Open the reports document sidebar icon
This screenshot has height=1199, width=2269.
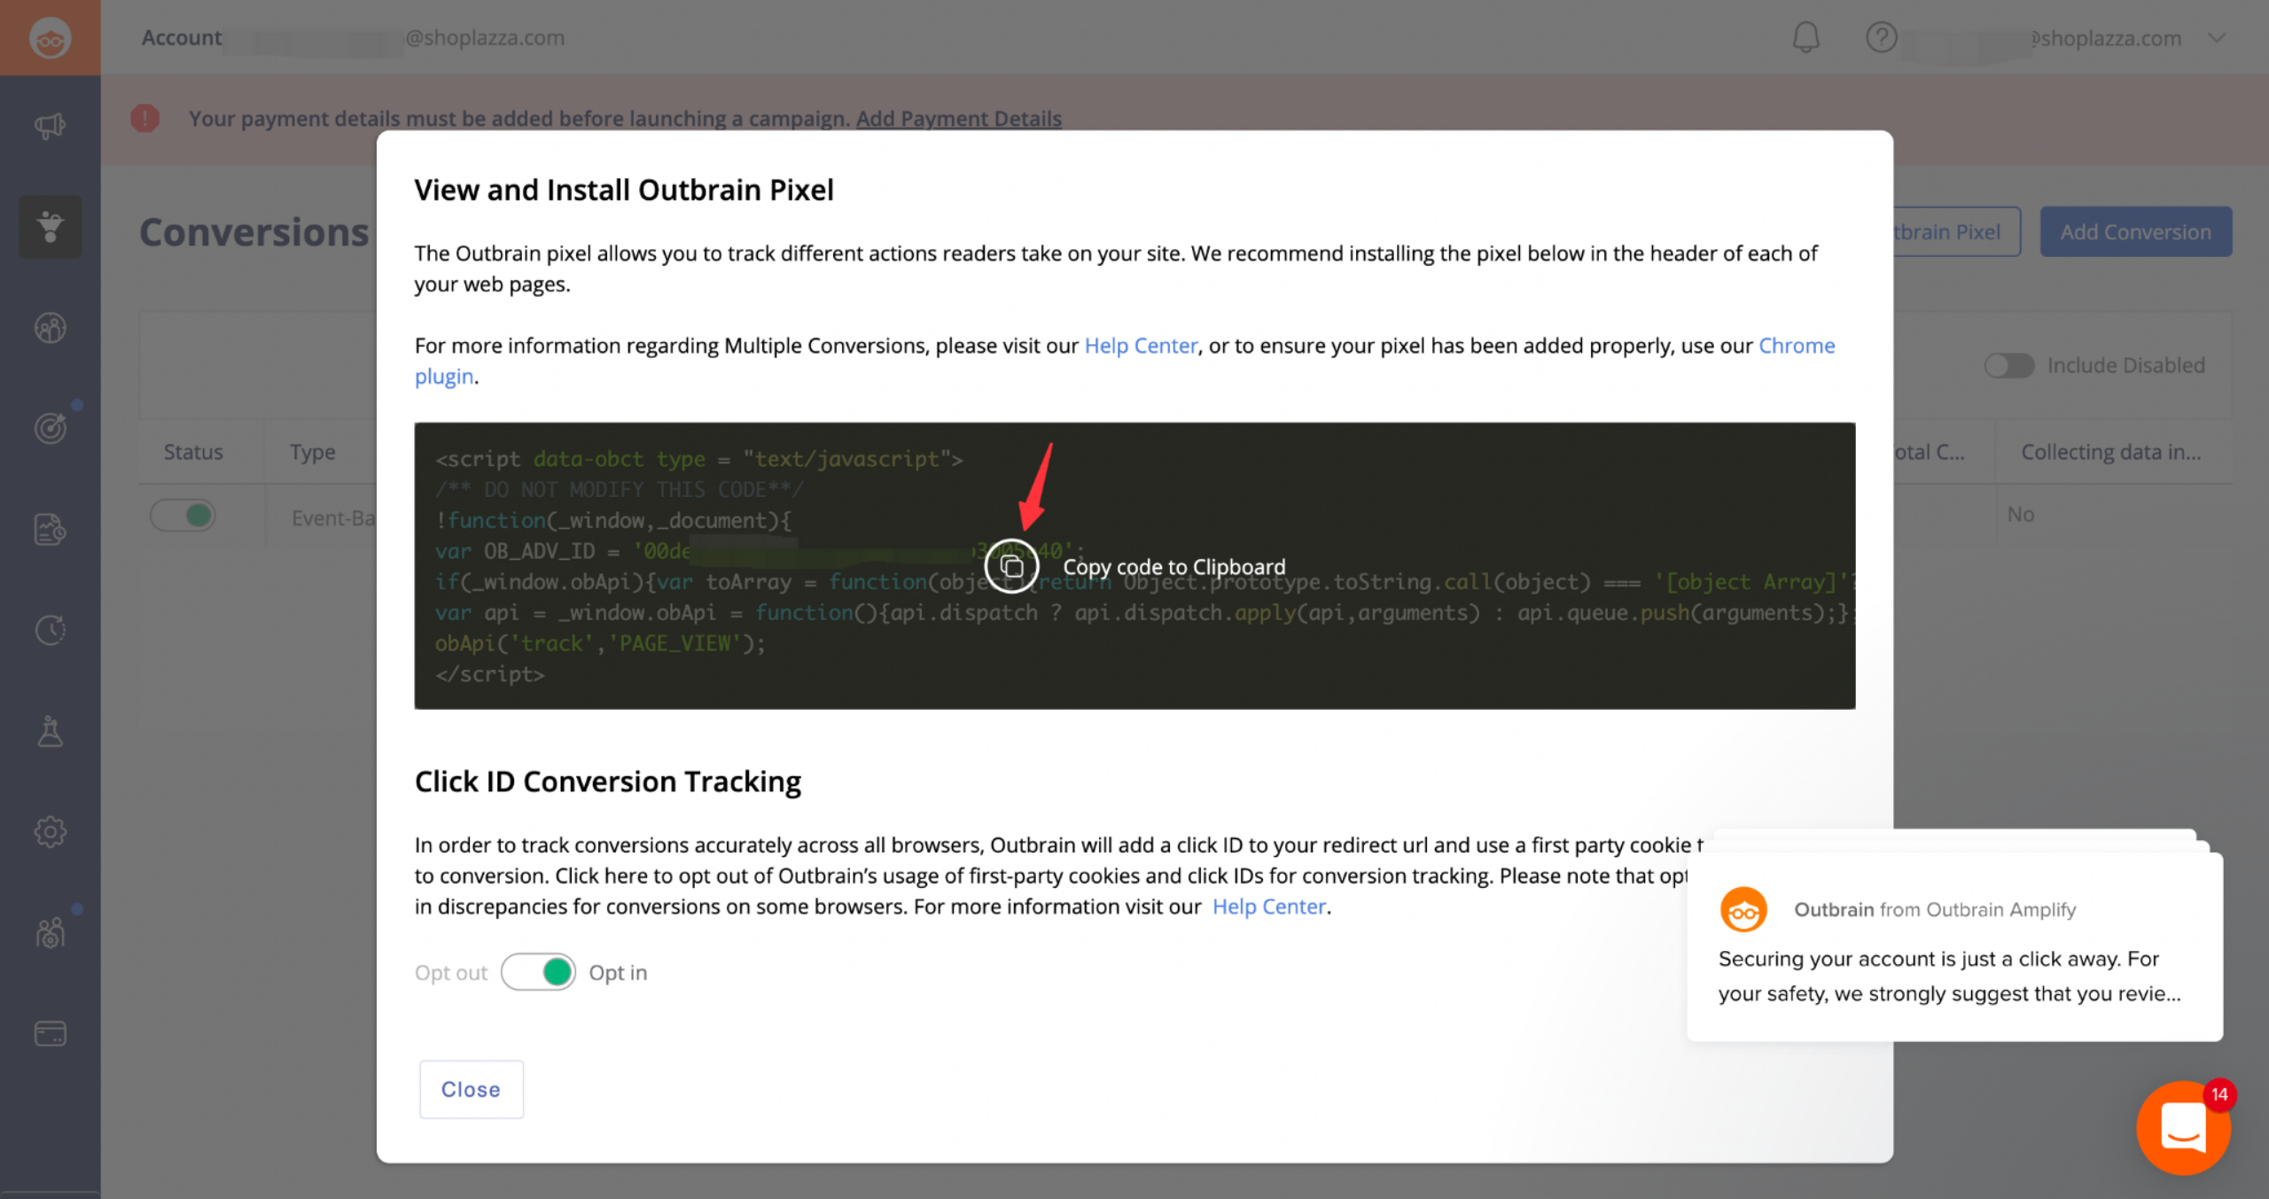pyautogui.click(x=50, y=529)
